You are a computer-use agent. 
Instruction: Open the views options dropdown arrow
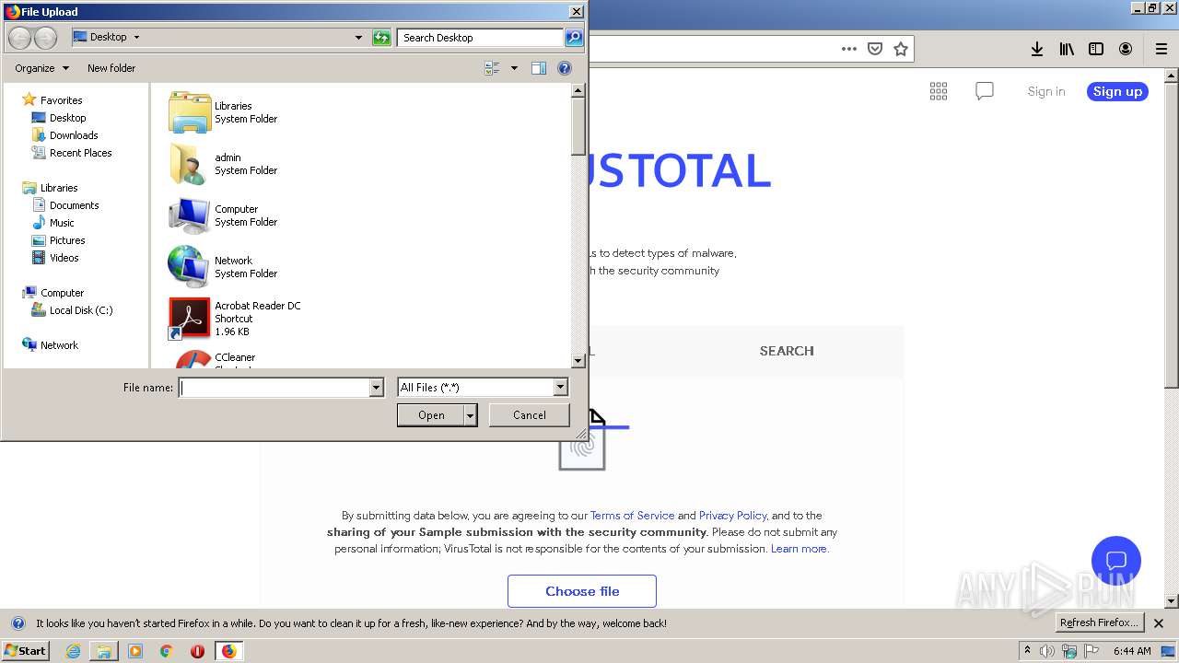click(514, 68)
